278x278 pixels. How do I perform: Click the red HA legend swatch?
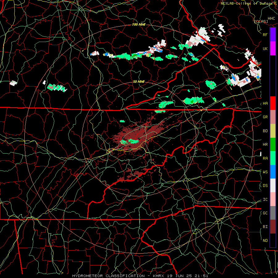click(273, 103)
